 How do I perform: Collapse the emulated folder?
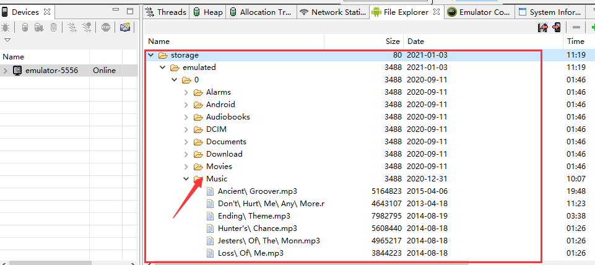pos(162,67)
